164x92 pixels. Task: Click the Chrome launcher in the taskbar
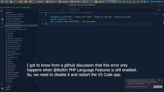coord(21,2)
